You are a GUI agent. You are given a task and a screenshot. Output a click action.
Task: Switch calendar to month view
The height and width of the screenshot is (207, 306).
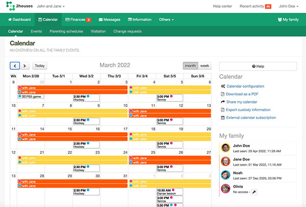tap(190, 66)
